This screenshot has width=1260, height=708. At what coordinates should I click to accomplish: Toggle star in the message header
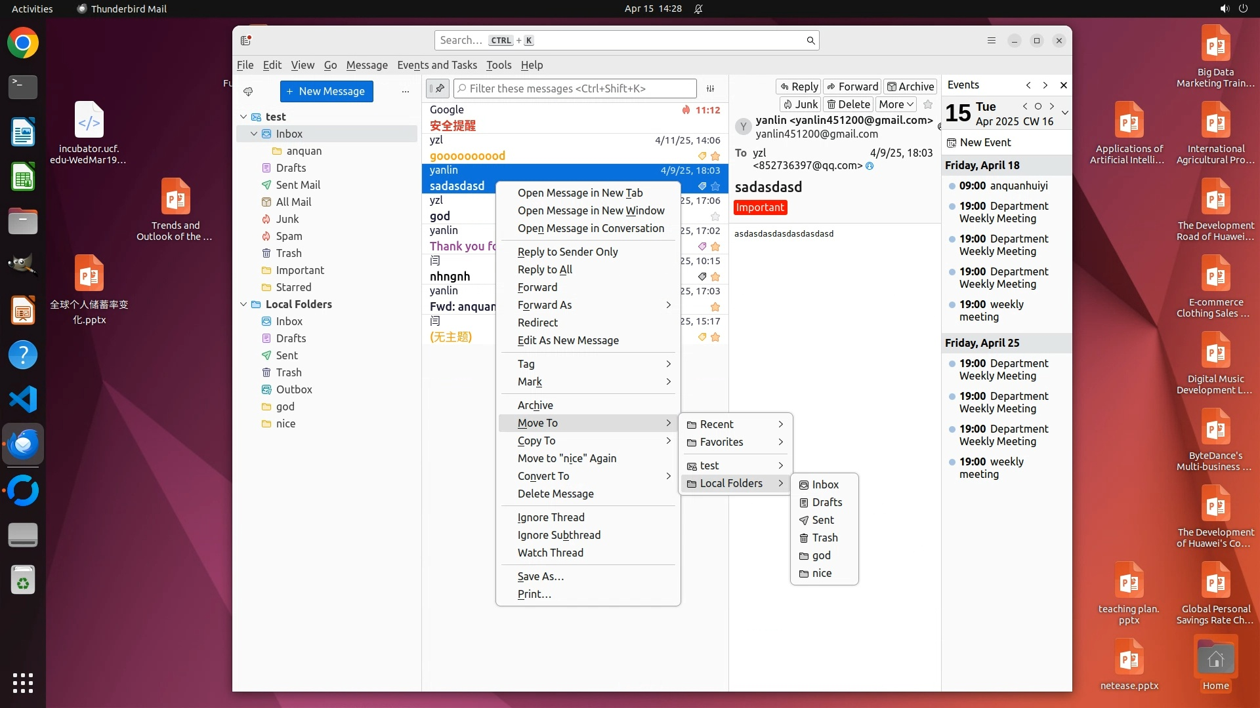[x=927, y=104]
